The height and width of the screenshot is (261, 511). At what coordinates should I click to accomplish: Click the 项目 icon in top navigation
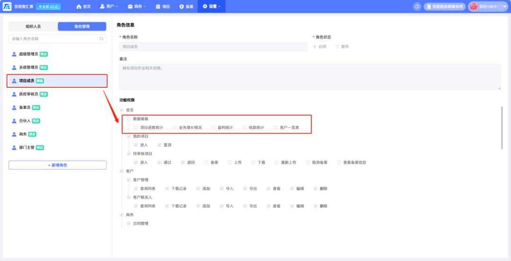tap(158, 7)
